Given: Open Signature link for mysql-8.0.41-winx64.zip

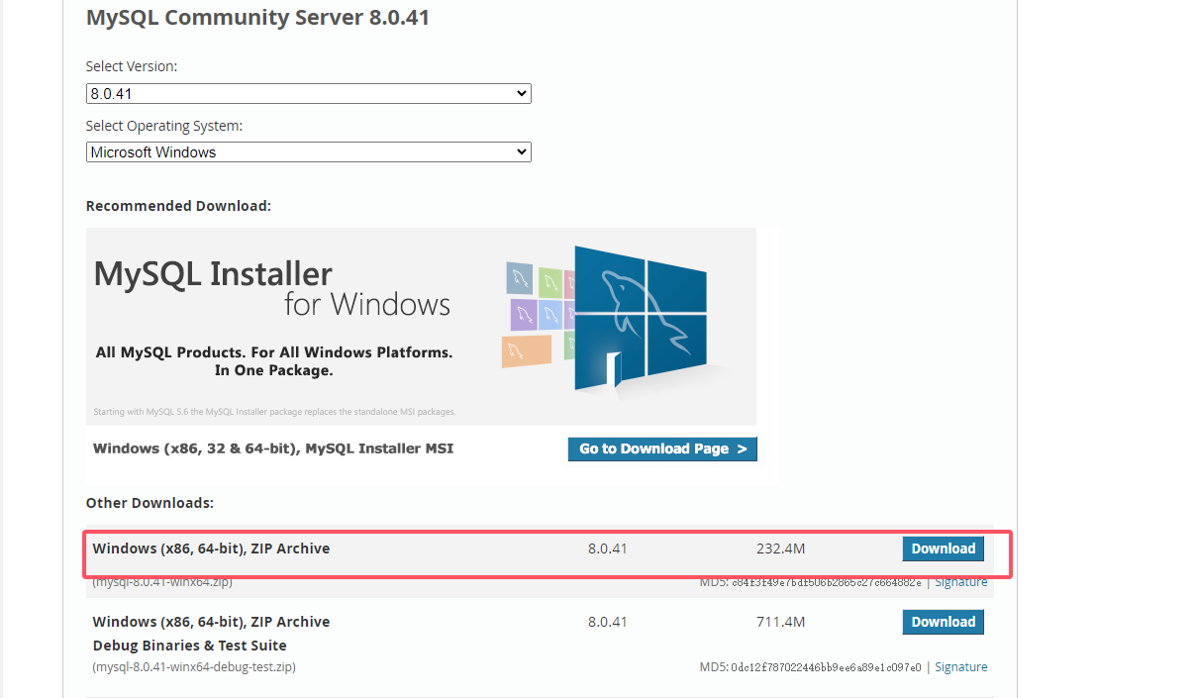Looking at the screenshot, I should (960, 582).
